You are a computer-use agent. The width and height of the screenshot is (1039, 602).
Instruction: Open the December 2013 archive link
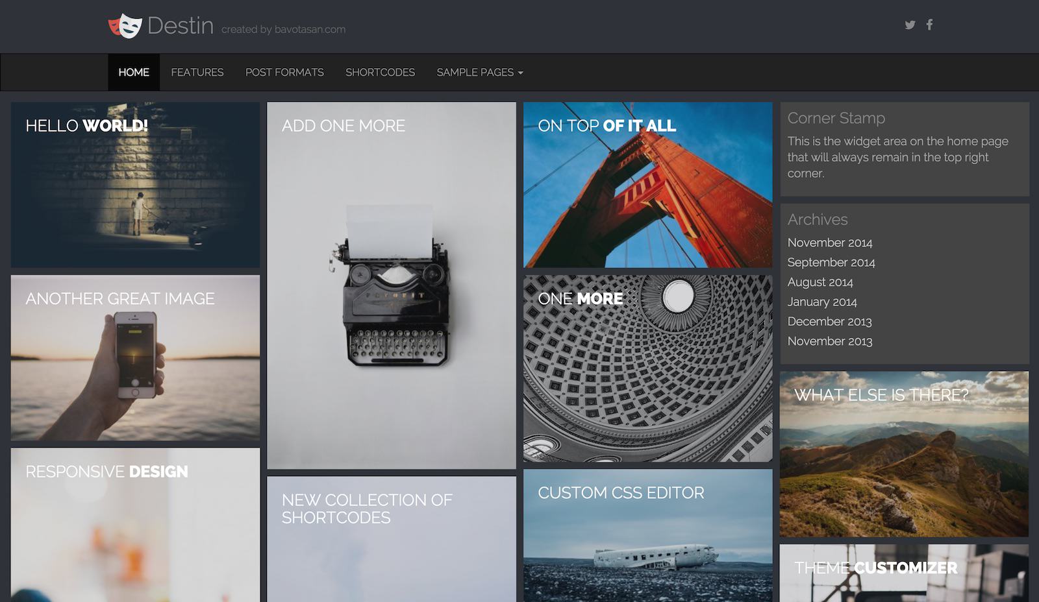coord(829,321)
